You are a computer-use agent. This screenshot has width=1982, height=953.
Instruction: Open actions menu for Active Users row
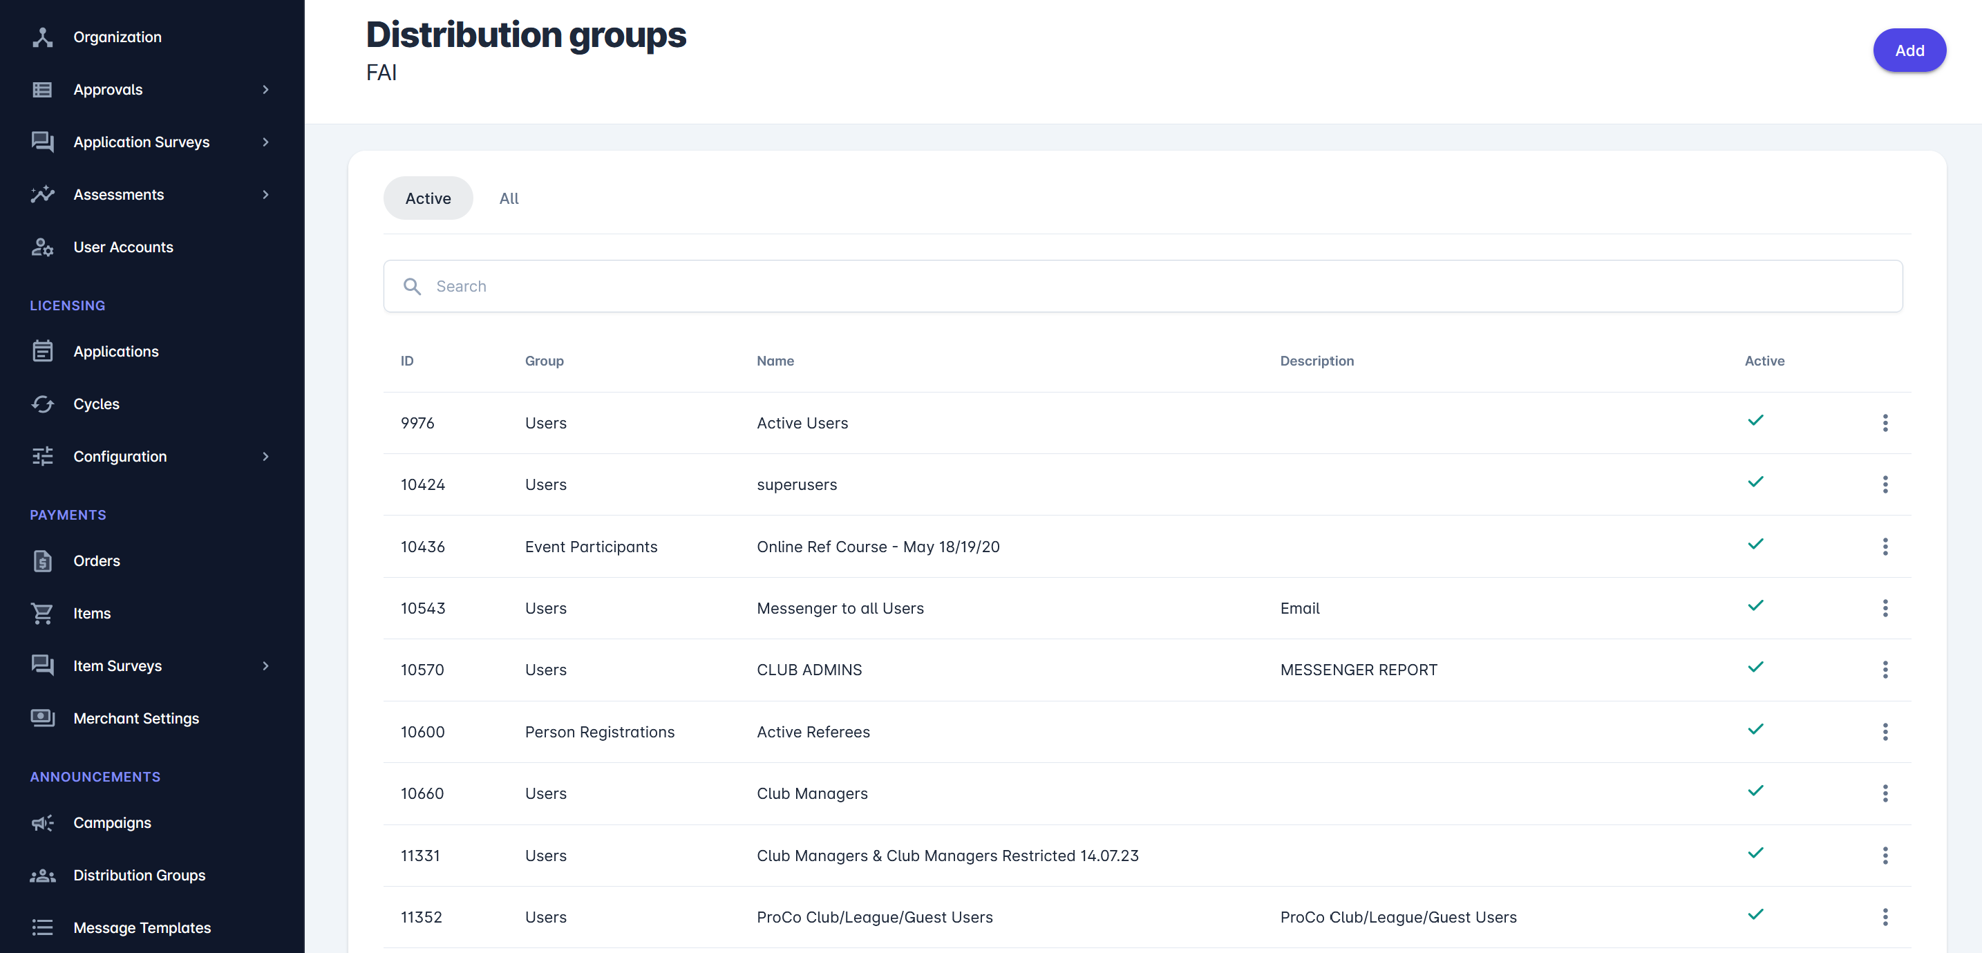1885,423
